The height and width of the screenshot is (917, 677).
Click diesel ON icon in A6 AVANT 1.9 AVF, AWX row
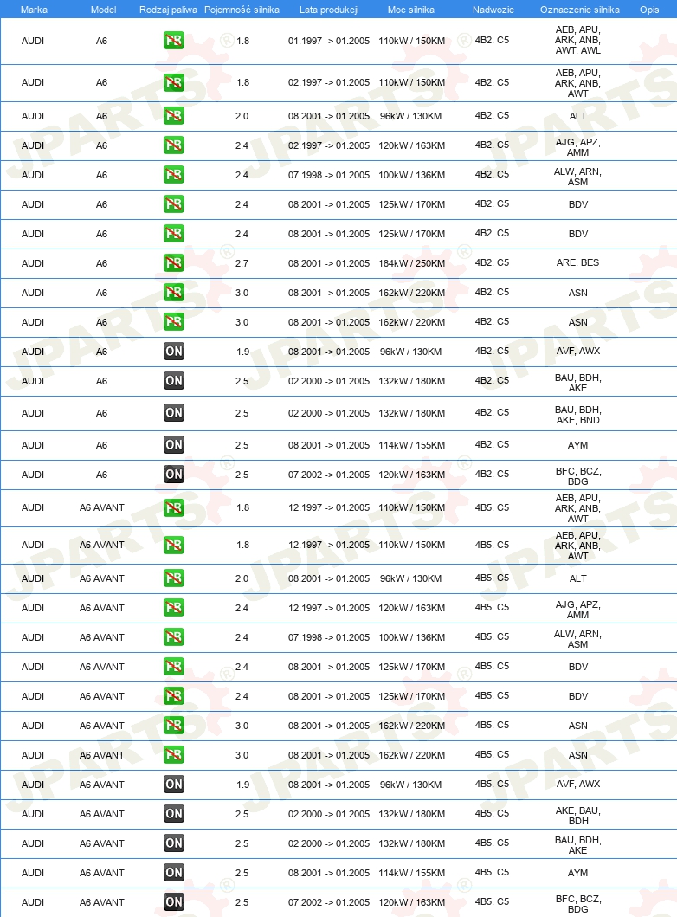coord(174,784)
